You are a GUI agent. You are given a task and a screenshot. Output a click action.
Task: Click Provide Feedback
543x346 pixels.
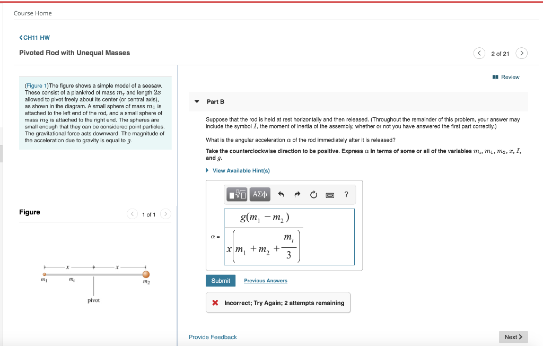click(x=213, y=337)
